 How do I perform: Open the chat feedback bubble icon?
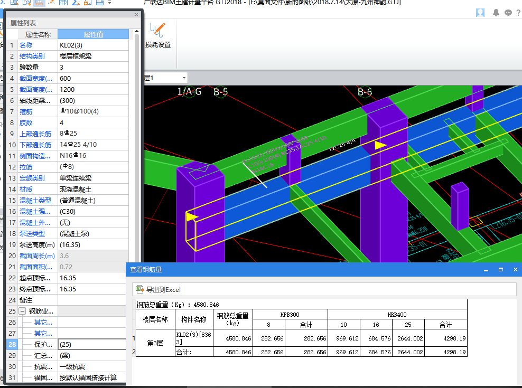pos(508,13)
